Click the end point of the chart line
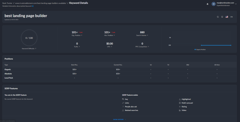Viewport: 240px width, 122px height. point(231,45)
